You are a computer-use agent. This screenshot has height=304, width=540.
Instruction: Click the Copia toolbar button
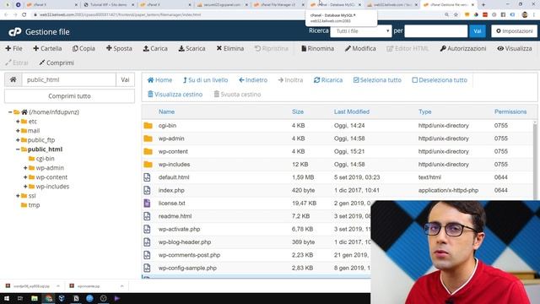[x=84, y=49]
